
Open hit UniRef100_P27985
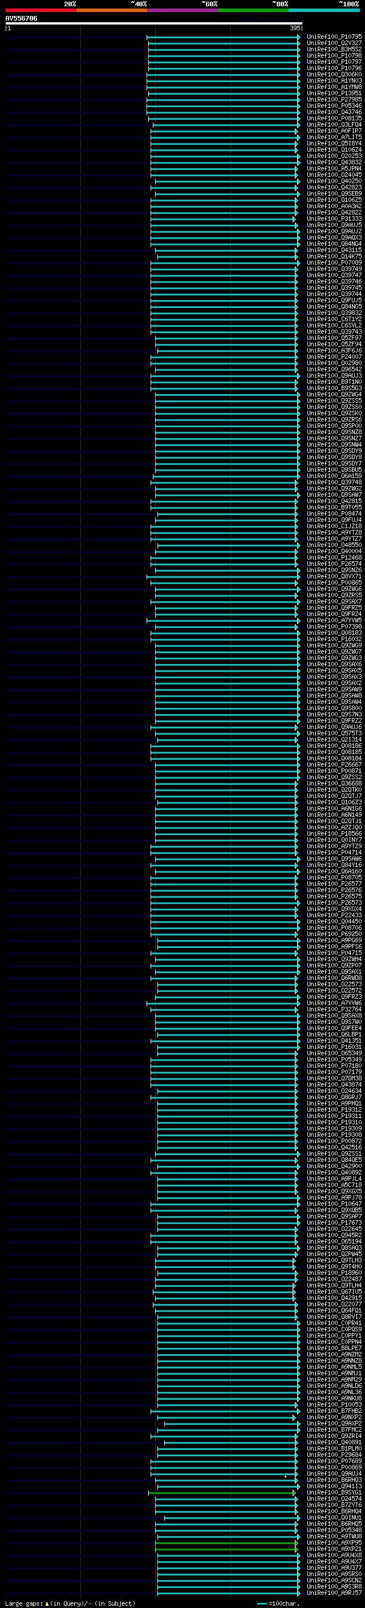click(x=334, y=100)
